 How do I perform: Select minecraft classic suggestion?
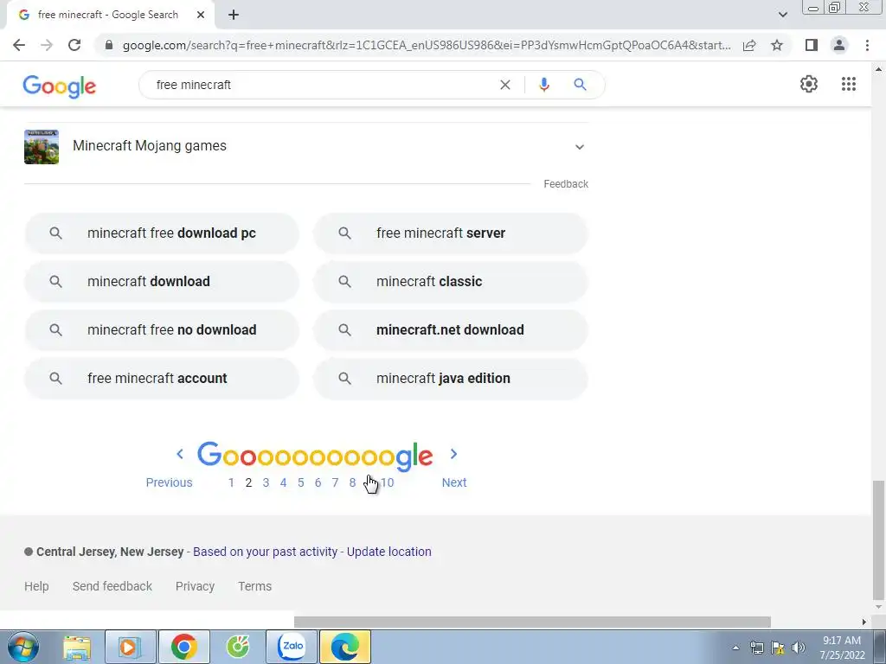(x=450, y=281)
